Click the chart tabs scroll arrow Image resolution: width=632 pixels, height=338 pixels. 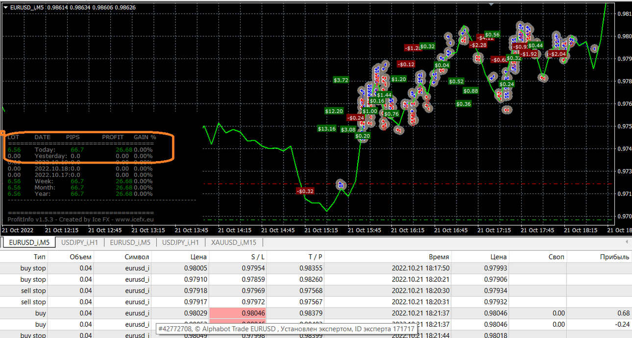point(627,242)
